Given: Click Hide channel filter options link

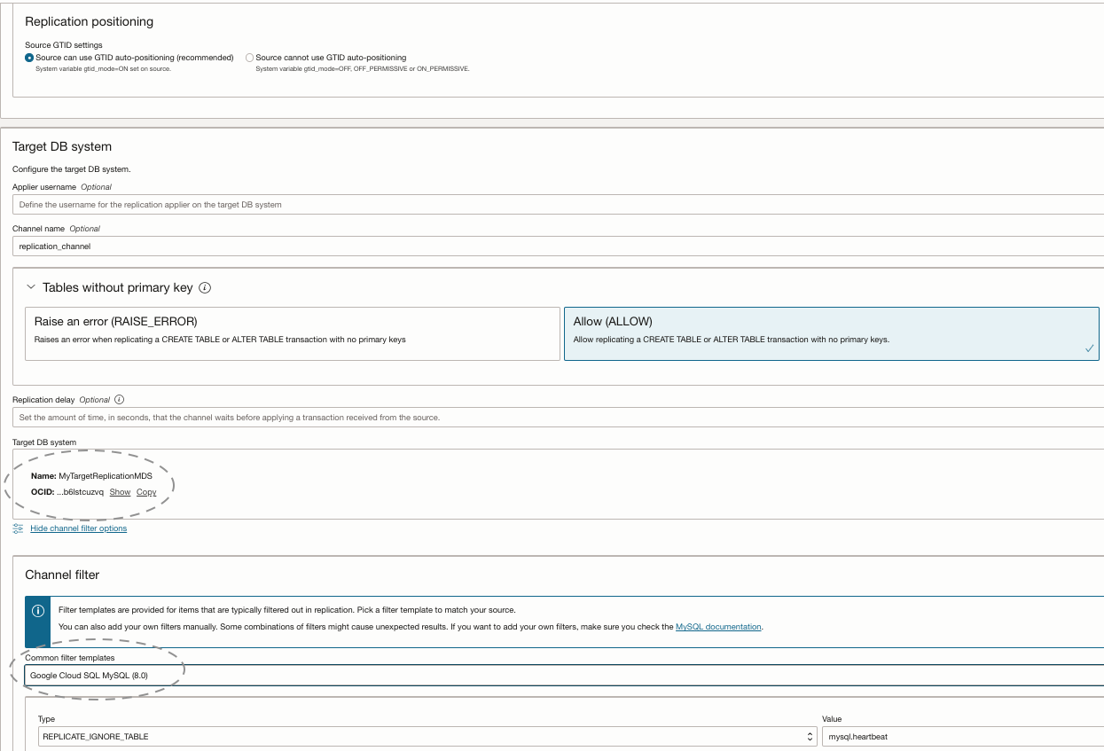Looking at the screenshot, I should click(78, 528).
